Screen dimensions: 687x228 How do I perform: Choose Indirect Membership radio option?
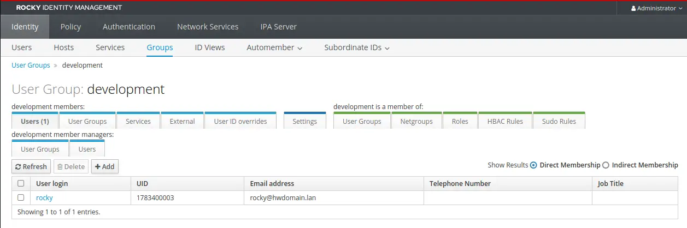606,165
